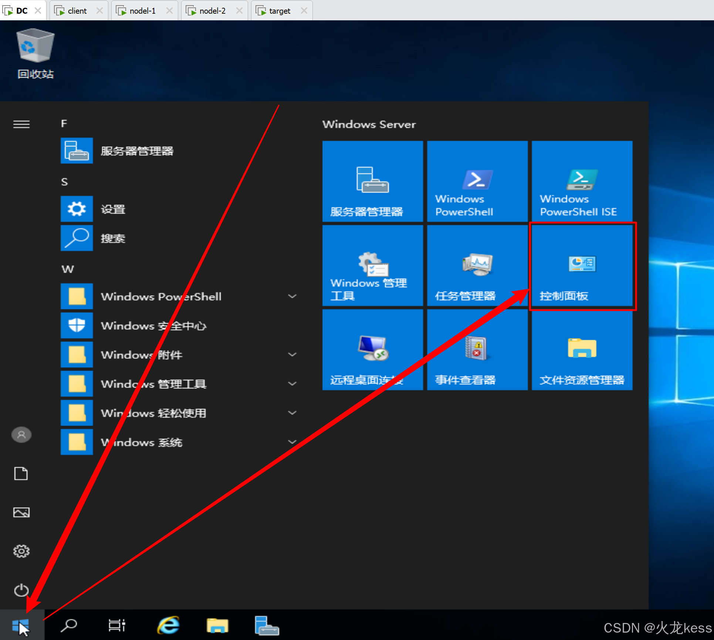Click the hamburger menu at top of Start
The width and height of the screenshot is (714, 640).
click(x=21, y=125)
